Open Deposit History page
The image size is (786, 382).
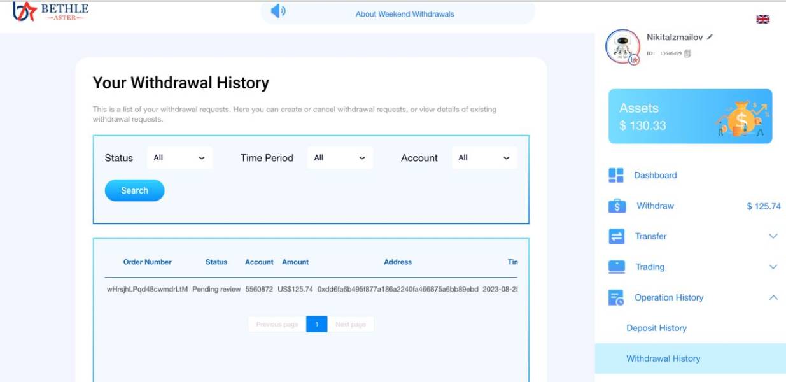point(656,328)
